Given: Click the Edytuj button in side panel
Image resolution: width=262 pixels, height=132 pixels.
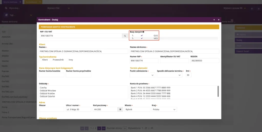Looking at the screenshot, I should (248, 34).
